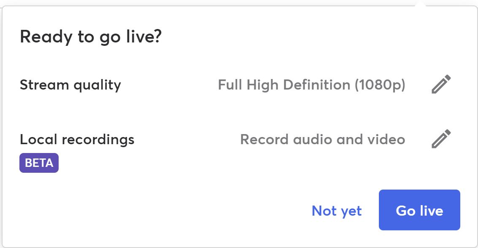Click the BETA tag under Local recordings
This screenshot has width=478, height=248.
coord(39,163)
